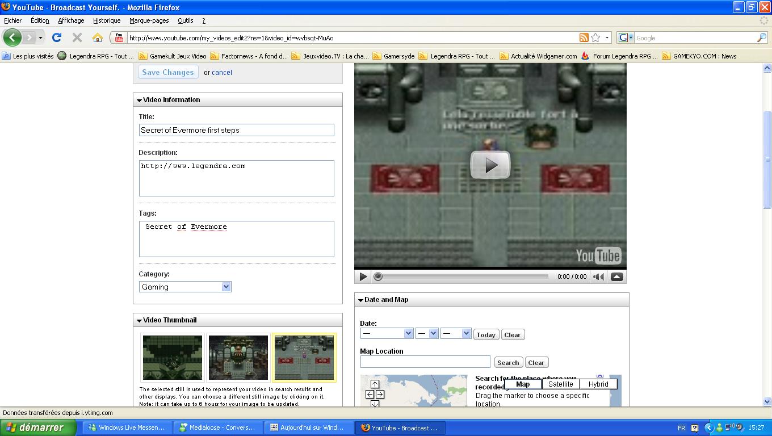Run search with the magnifying glass icon
This screenshot has width=772, height=436.
pyautogui.click(x=762, y=37)
